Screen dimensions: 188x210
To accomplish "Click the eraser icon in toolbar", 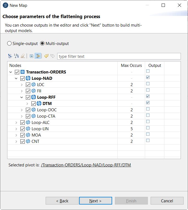I will (x=23, y=56).
